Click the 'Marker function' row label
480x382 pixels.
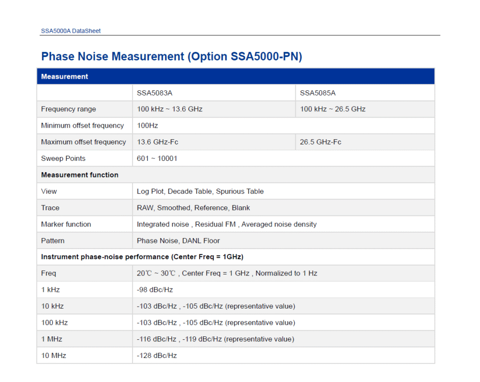tap(66, 225)
